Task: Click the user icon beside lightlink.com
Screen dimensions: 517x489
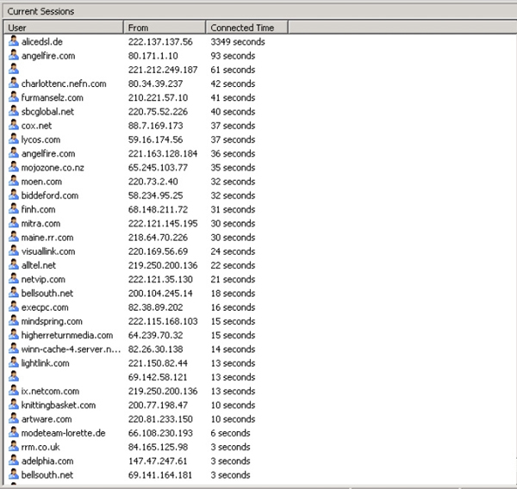Action: pos(14,362)
